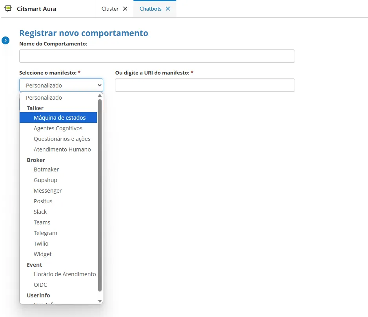Click the dropdown list scrollbar thumb
The height and width of the screenshot is (317, 368).
tap(100, 195)
